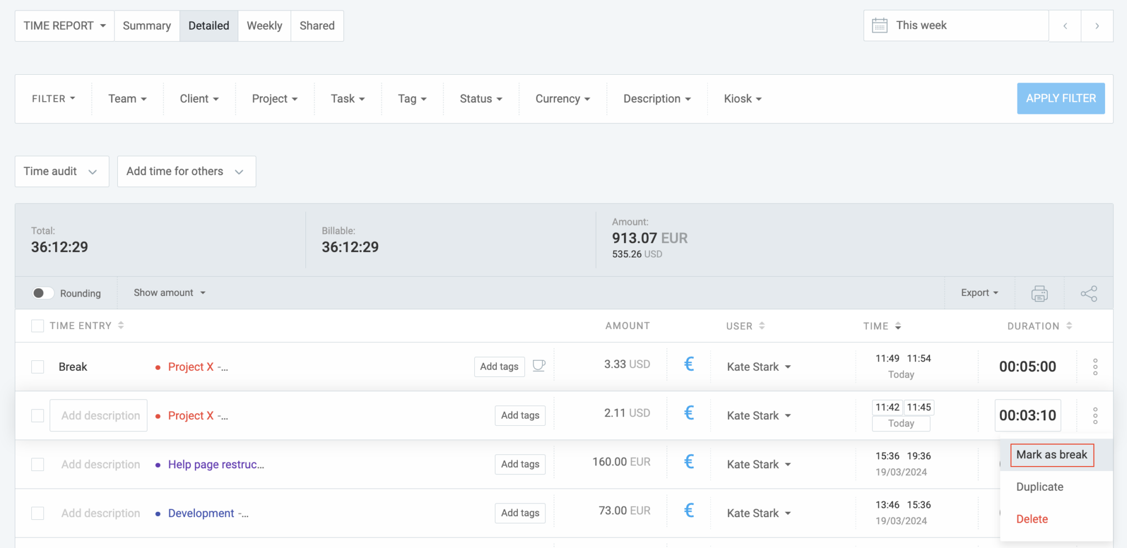This screenshot has width=1127, height=548.
Task: Click the calendar icon beside This week
Action: tap(879, 26)
